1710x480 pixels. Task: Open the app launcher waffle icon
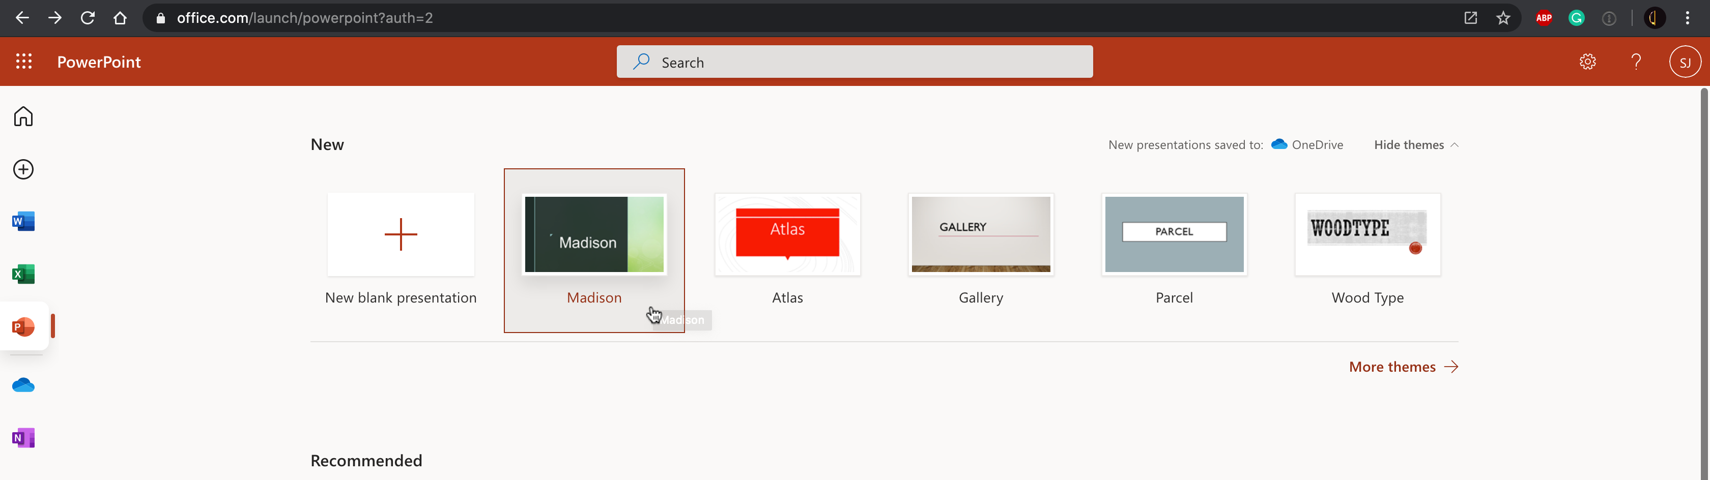point(24,62)
